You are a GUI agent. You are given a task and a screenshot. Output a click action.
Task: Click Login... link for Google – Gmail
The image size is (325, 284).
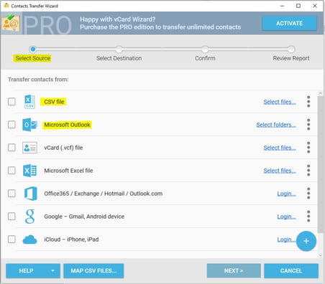286,217
